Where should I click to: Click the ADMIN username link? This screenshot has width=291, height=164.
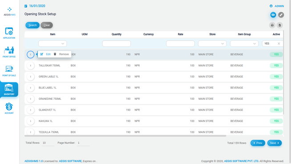[x=279, y=6]
